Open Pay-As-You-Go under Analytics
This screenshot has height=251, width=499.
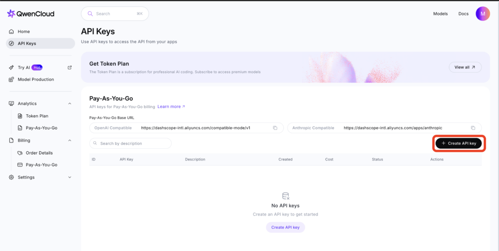41,128
